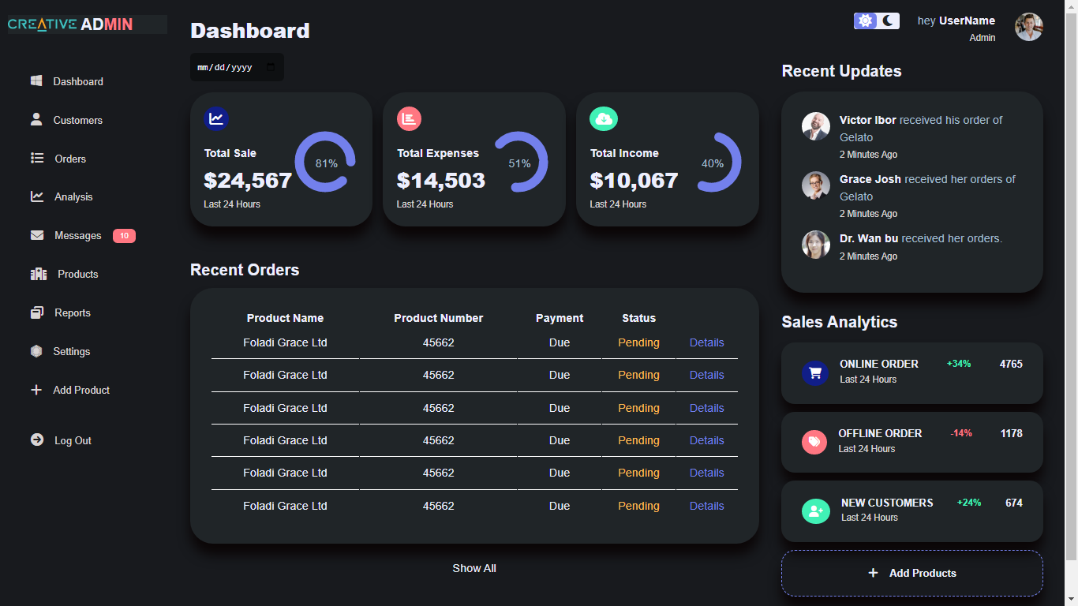This screenshot has height=606, width=1078.
Task: Click the Online Order shopping cart icon
Action: click(814, 373)
